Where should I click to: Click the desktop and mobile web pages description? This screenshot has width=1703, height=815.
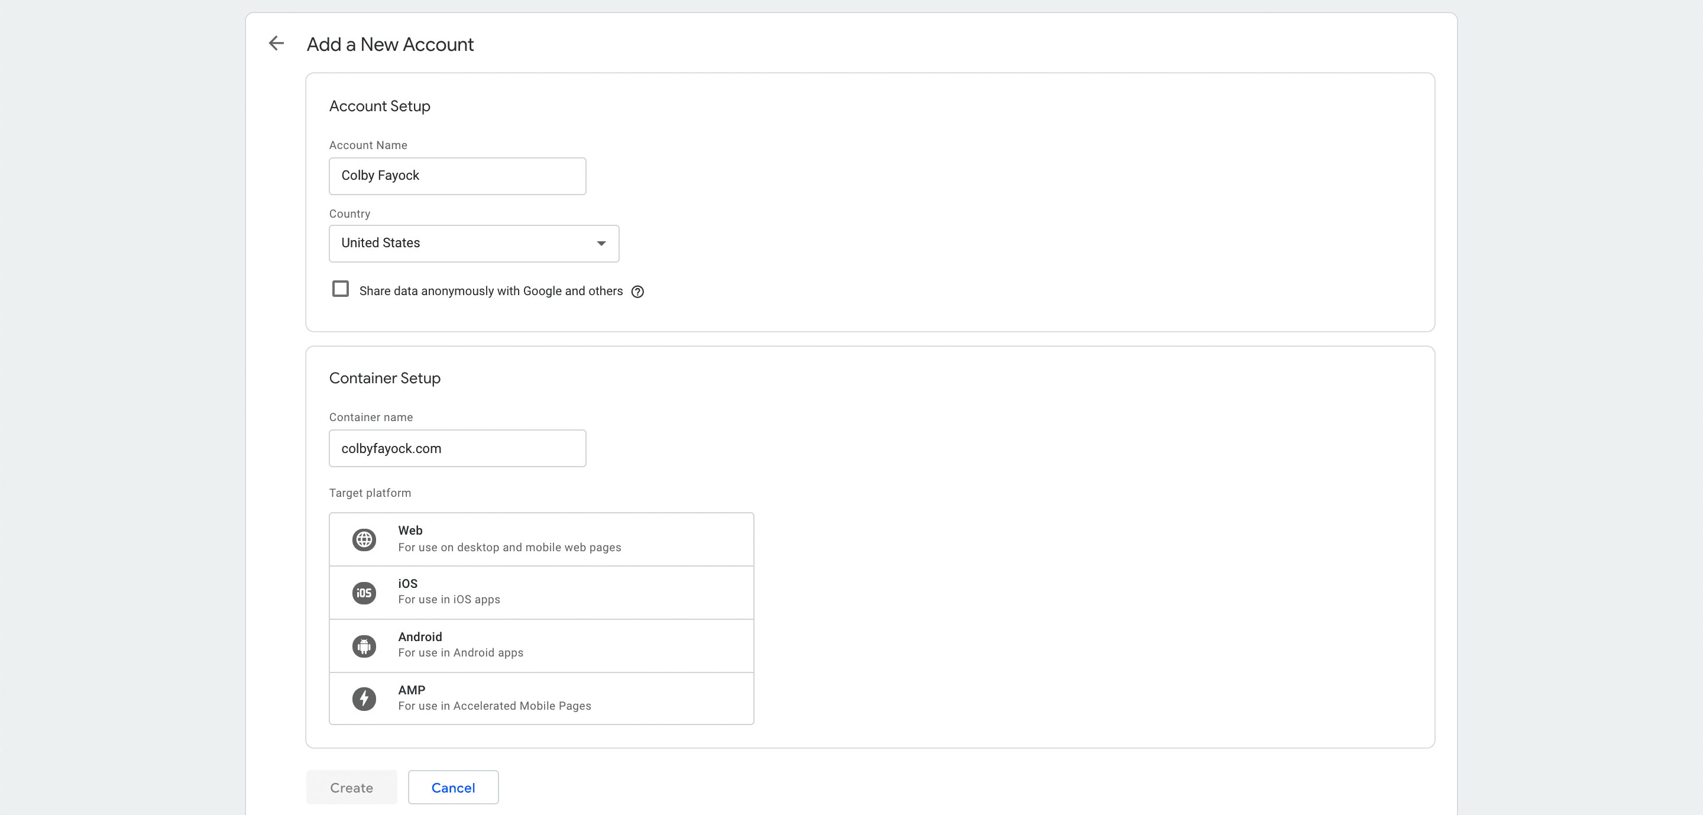click(x=509, y=548)
